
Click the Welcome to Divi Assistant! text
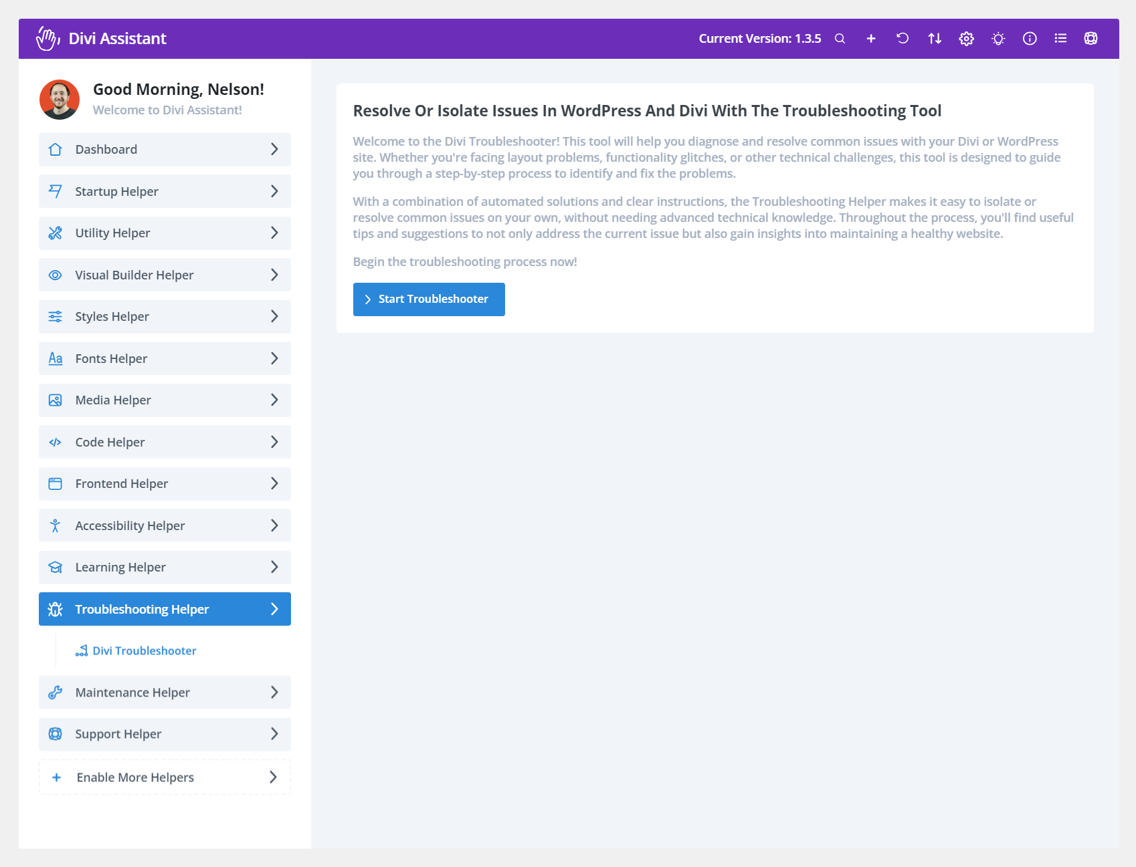167,110
